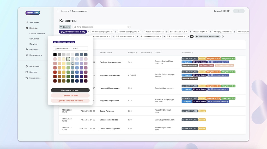Clear the search field with the X icon
This screenshot has width=267, height=149.
tap(128, 27)
